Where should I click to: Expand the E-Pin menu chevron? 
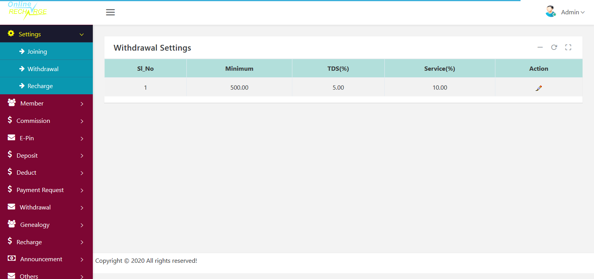(x=82, y=139)
